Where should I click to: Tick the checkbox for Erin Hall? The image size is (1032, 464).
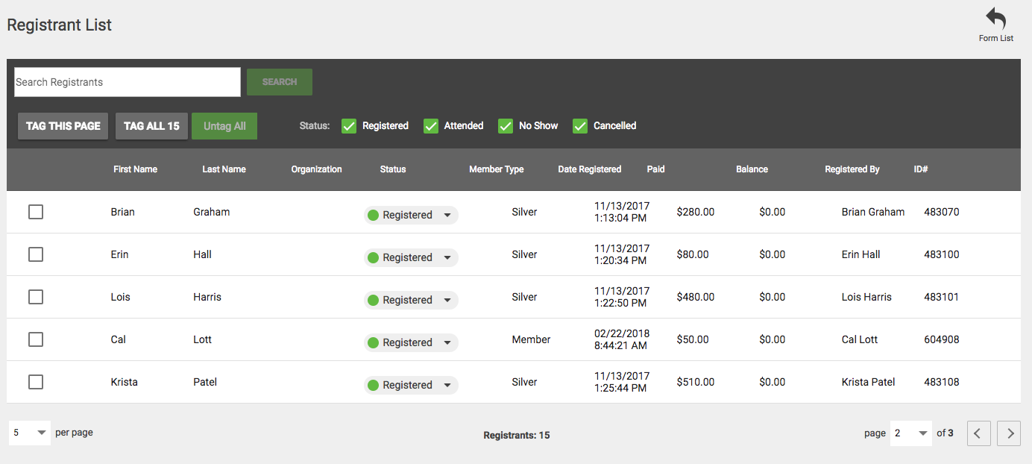36,254
